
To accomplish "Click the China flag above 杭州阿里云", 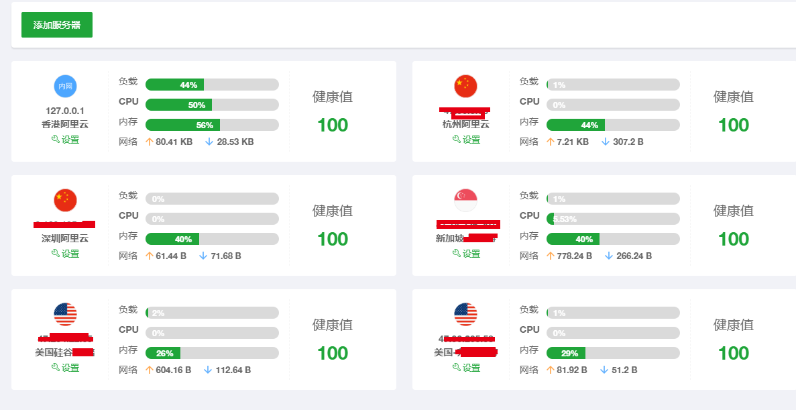I will [x=465, y=86].
